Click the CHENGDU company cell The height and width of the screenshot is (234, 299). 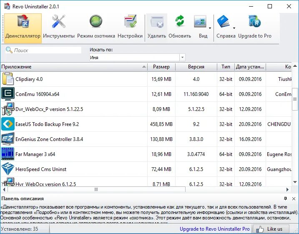coord(279,124)
